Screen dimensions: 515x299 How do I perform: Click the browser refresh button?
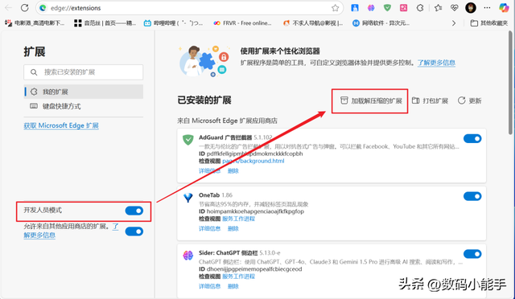click(x=25, y=8)
